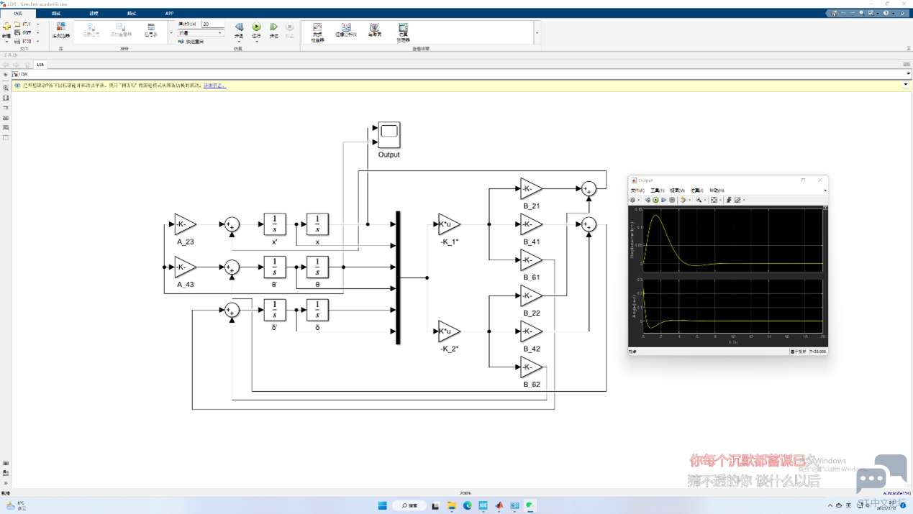Open the simulation mode dropdown
Screen dimensions: 913x514
point(201,33)
